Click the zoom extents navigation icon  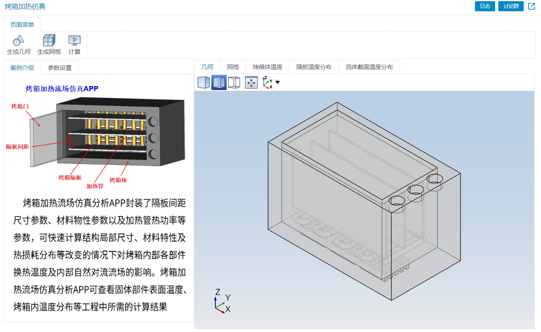[x=251, y=82]
